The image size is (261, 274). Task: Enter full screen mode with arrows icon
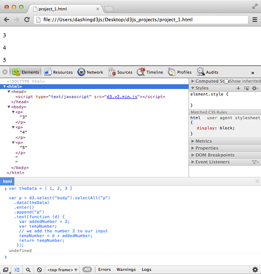pos(255,6)
